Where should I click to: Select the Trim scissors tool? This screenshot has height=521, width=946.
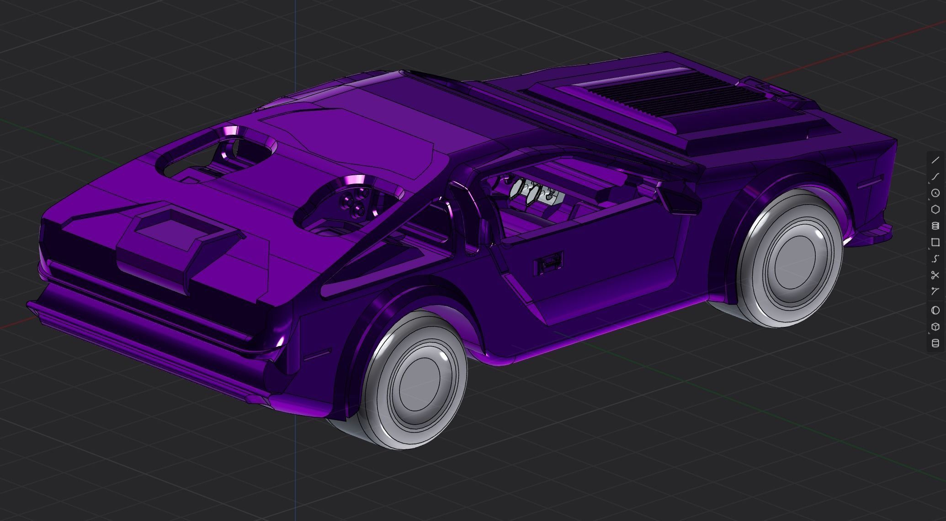tap(935, 275)
